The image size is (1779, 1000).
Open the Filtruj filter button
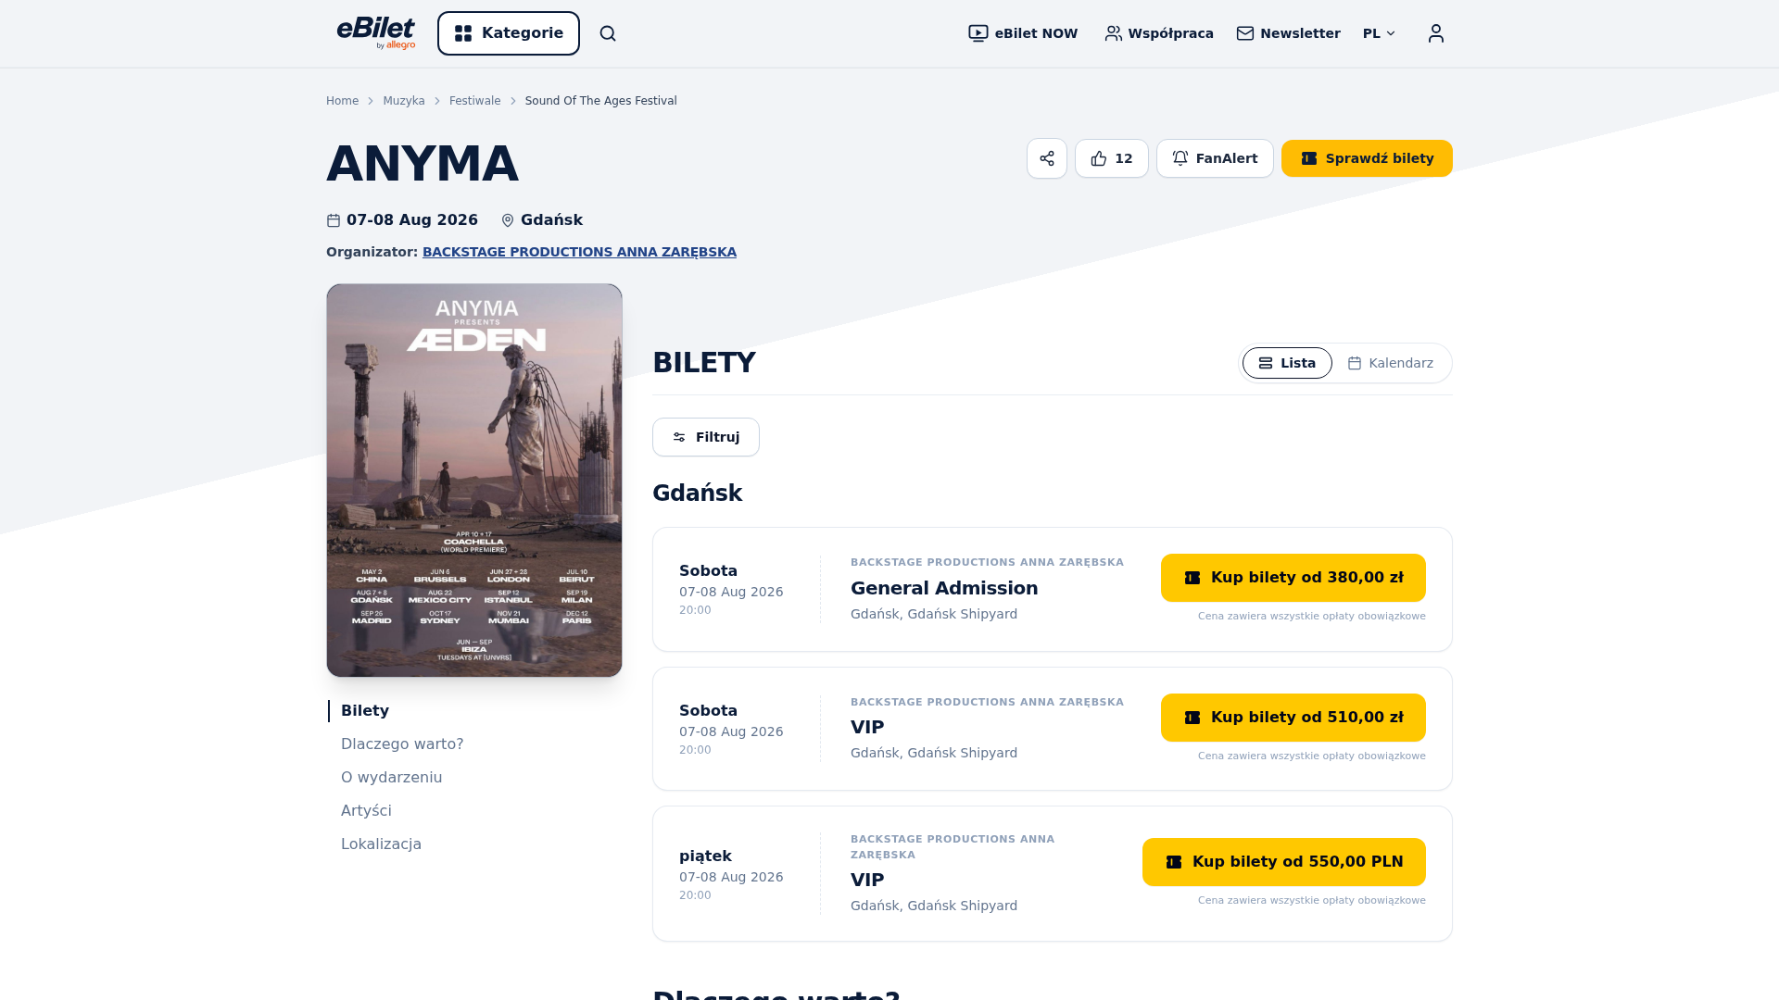click(706, 437)
